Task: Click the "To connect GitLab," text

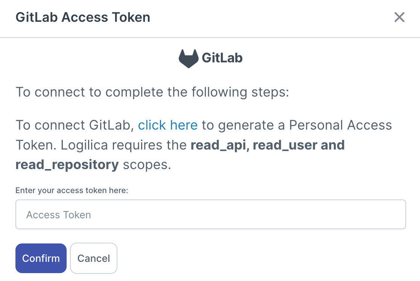Action: click(x=75, y=125)
